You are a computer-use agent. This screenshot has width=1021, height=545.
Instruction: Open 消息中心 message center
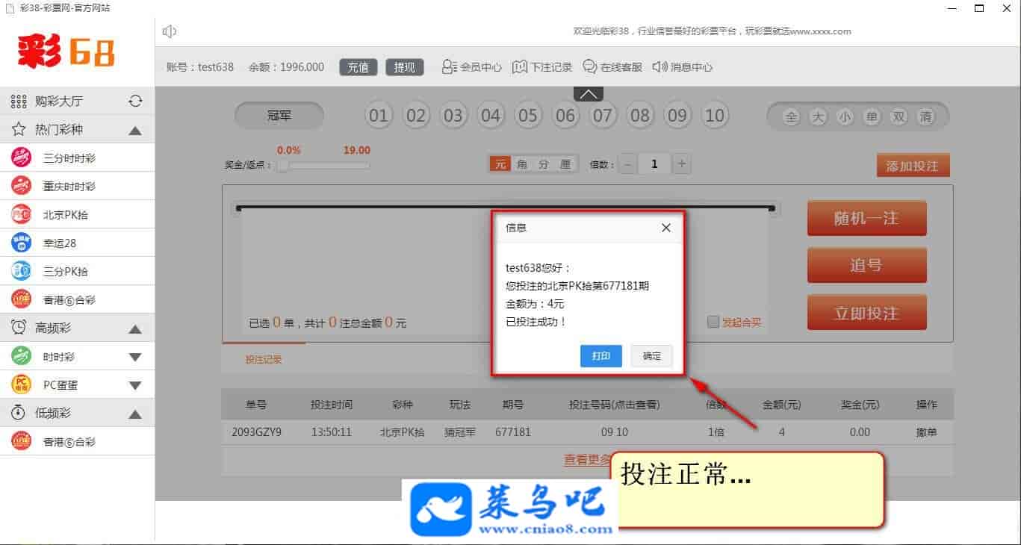(682, 67)
